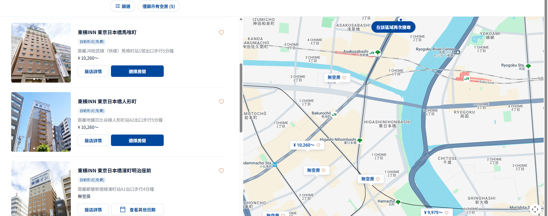Click 查看其他日期 calendar button
This screenshot has height=216, width=548.
click(x=137, y=210)
